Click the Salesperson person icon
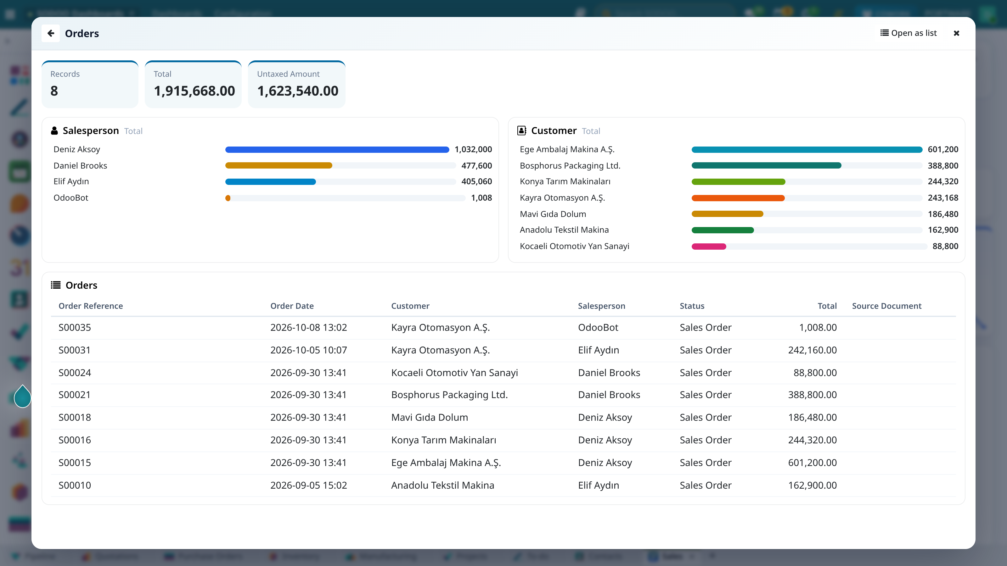 (x=54, y=130)
